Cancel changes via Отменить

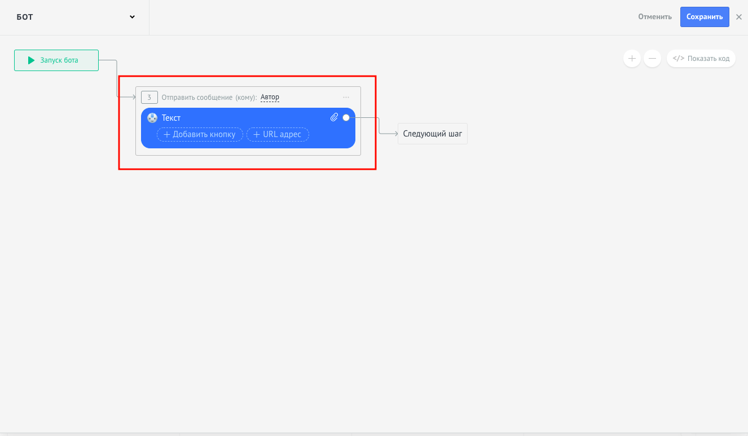655,17
